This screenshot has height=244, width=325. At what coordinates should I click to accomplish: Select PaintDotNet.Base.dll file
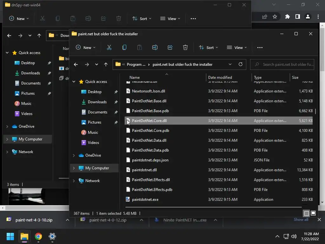219,101
